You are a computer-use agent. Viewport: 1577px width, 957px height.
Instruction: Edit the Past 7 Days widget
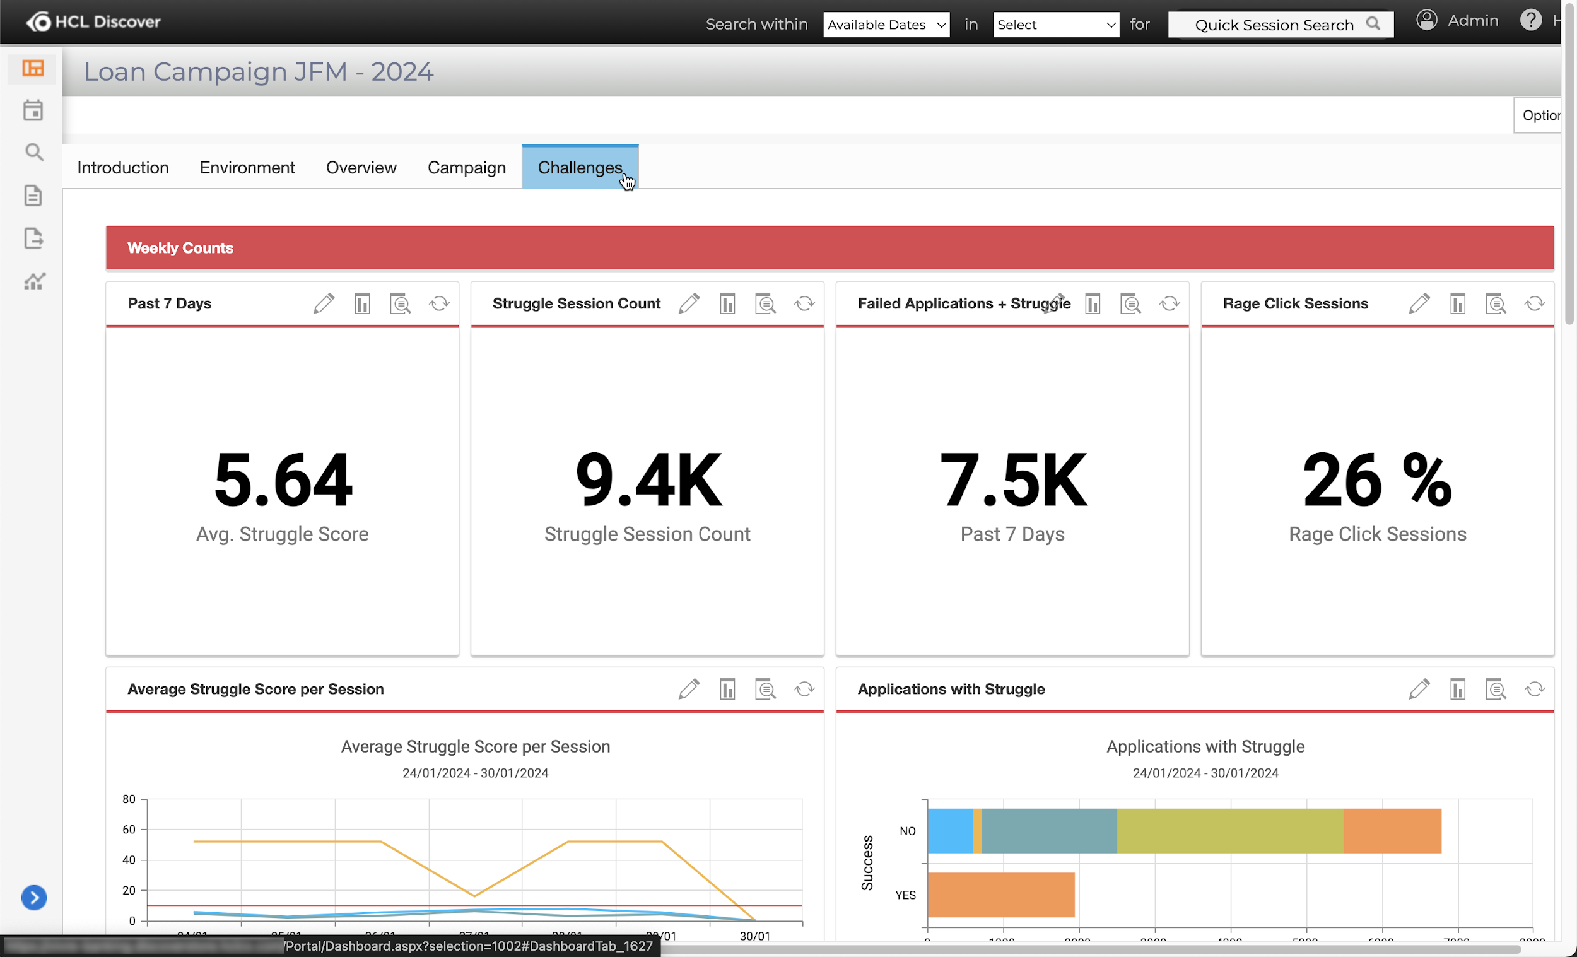pyautogui.click(x=324, y=303)
